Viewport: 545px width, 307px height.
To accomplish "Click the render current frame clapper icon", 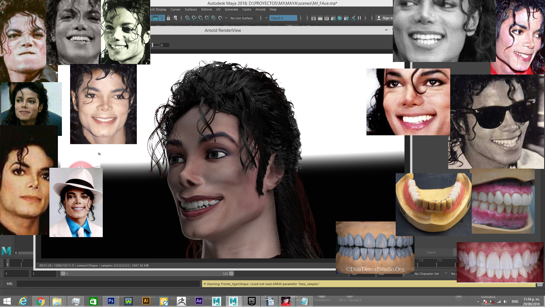I will tap(320, 18).
